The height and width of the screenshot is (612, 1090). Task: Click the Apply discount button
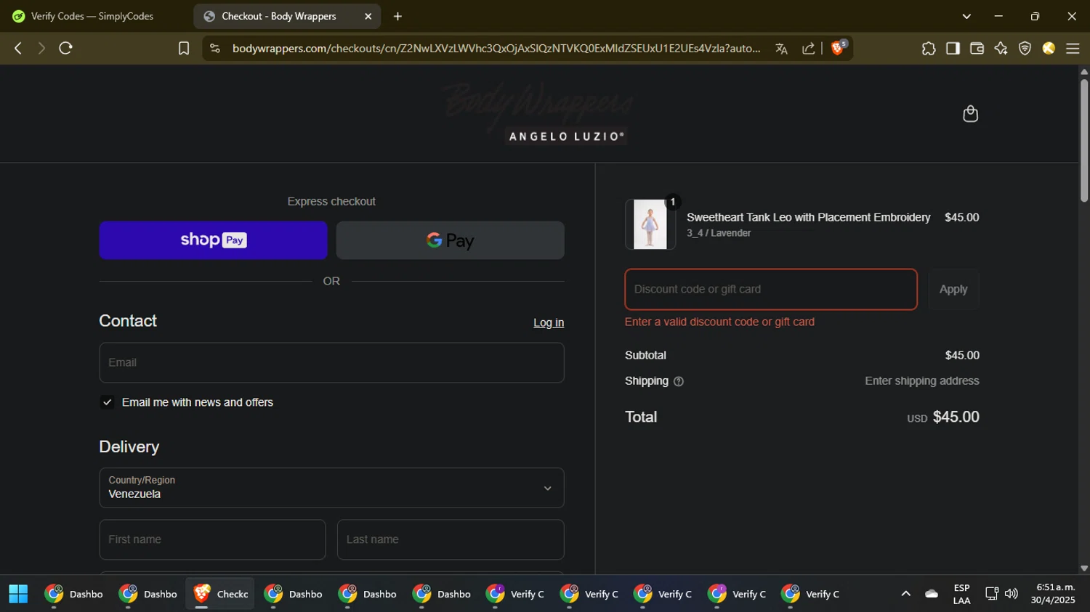point(953,289)
